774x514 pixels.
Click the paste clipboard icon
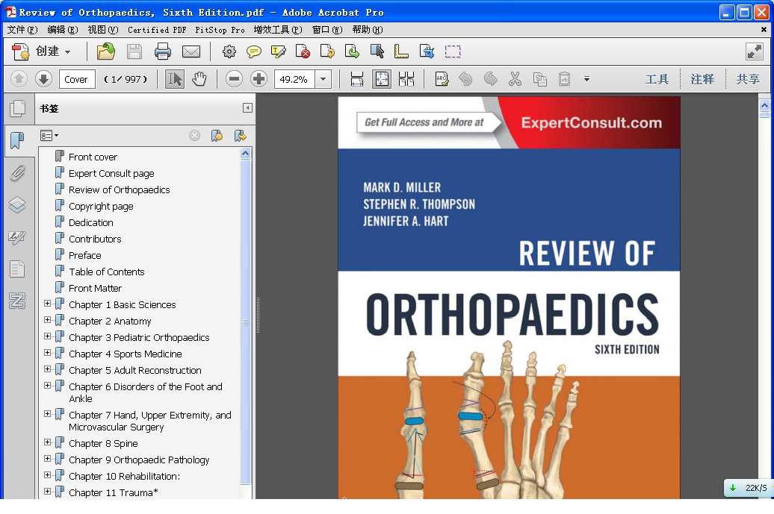(564, 79)
